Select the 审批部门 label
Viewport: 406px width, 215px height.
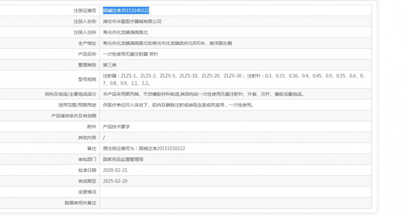(x=87, y=159)
